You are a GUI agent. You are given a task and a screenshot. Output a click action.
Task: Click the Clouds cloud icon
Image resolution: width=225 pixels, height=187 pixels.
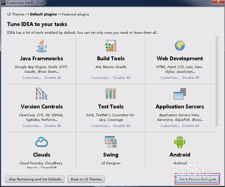coord(41,142)
